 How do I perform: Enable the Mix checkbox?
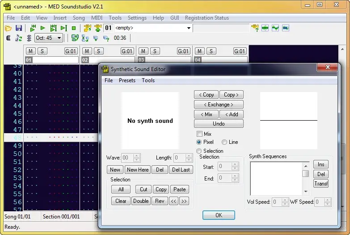[x=199, y=134]
